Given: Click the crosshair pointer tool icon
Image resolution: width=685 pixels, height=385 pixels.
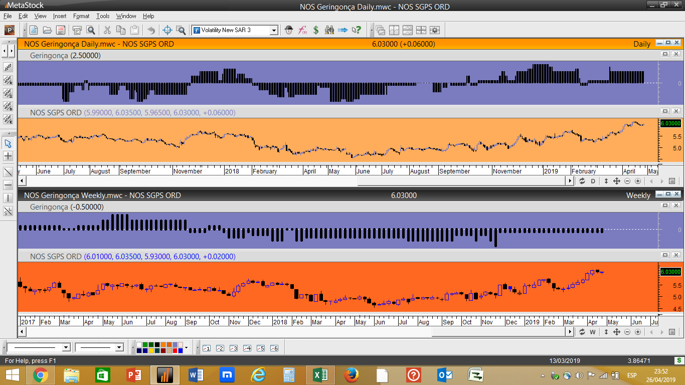Looking at the screenshot, I should click(167, 30).
